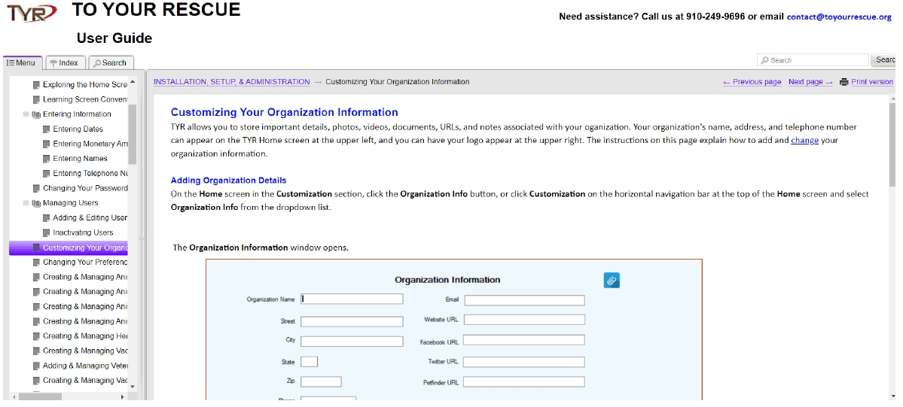
Task: Click the menu tree's horizontal scroll right arrow
Action: [122, 396]
